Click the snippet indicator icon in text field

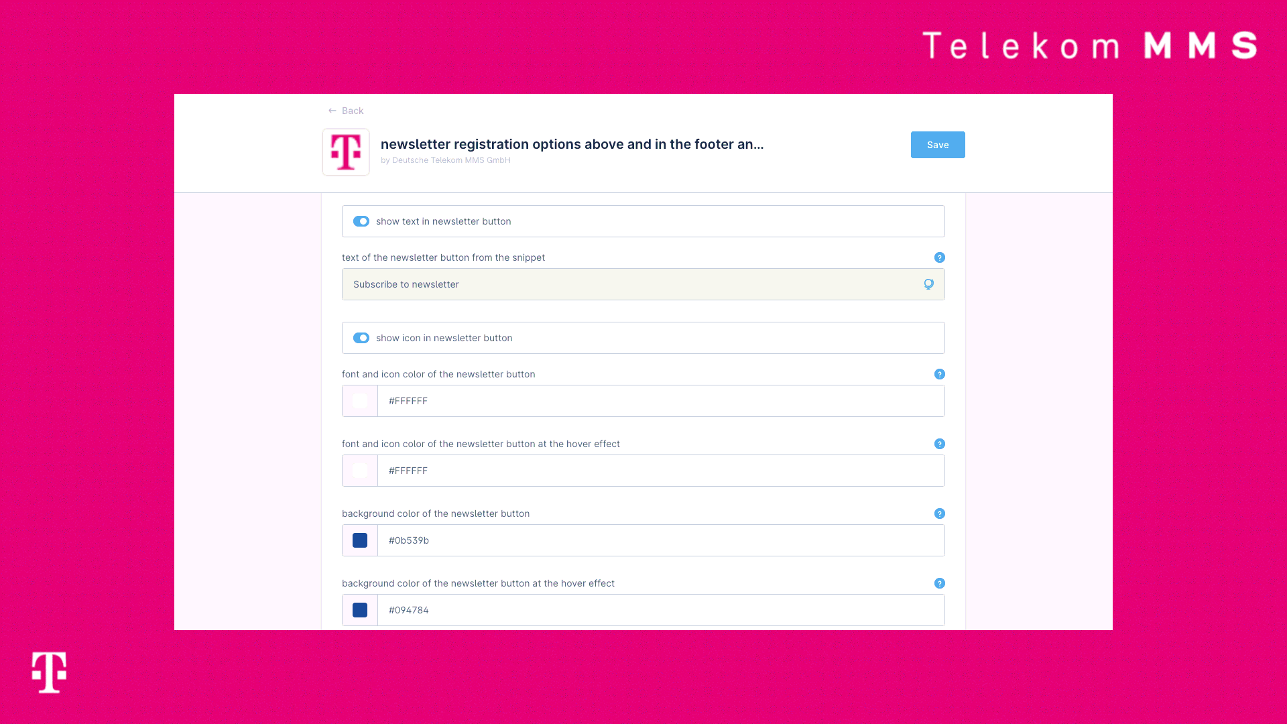coord(928,284)
